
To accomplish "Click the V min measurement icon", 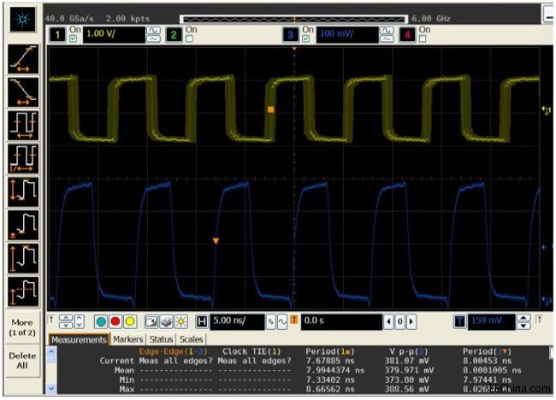I will [23, 226].
